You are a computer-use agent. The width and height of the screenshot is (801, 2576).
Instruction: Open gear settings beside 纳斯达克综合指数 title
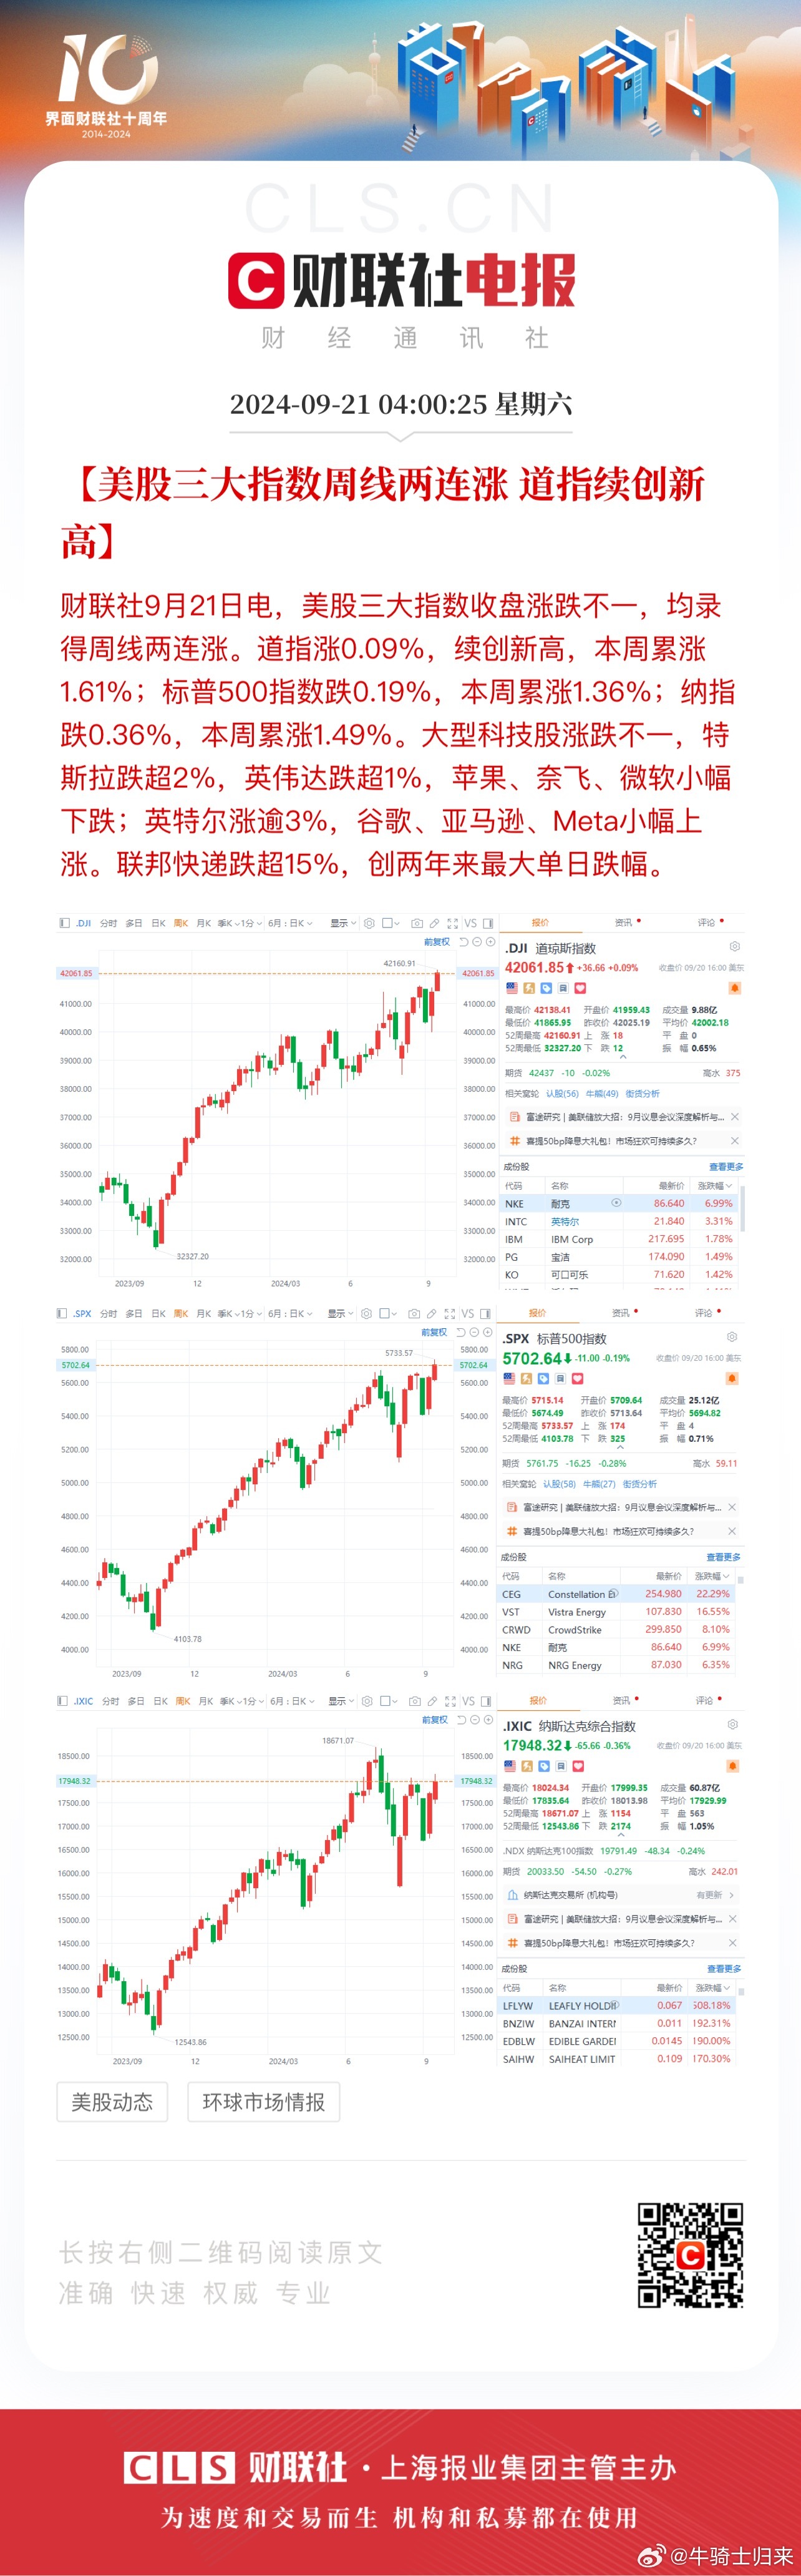(733, 1725)
